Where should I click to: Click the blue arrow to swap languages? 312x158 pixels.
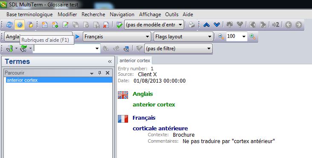click(77, 37)
